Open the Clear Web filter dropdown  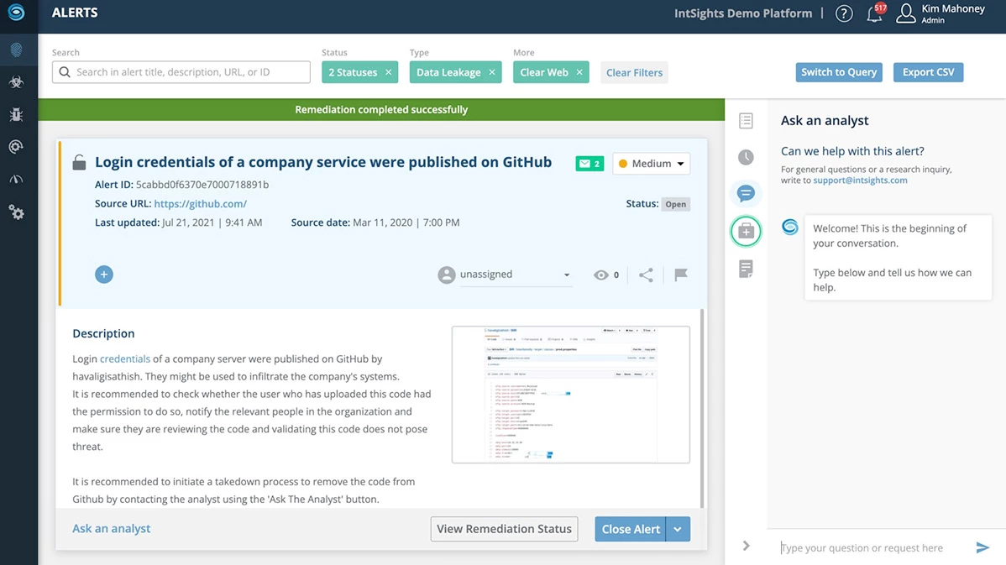[544, 72]
